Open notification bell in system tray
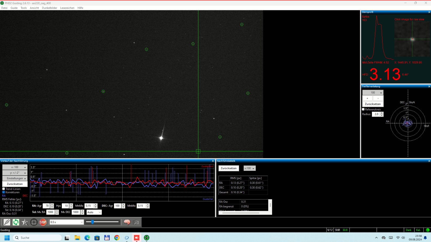The width and height of the screenshot is (431, 242). coord(425,238)
